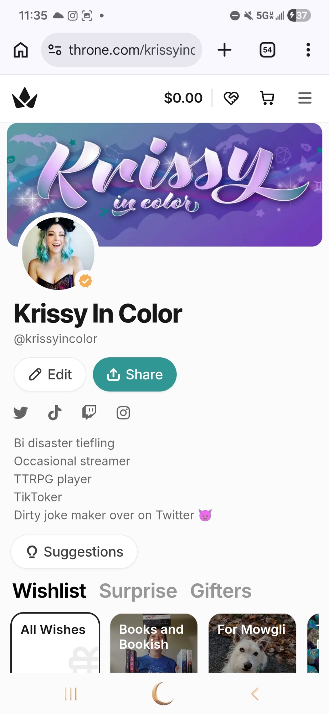This screenshot has height=714, width=329.
Task: Open the Instagram profile link icon
Action: pyautogui.click(x=123, y=413)
